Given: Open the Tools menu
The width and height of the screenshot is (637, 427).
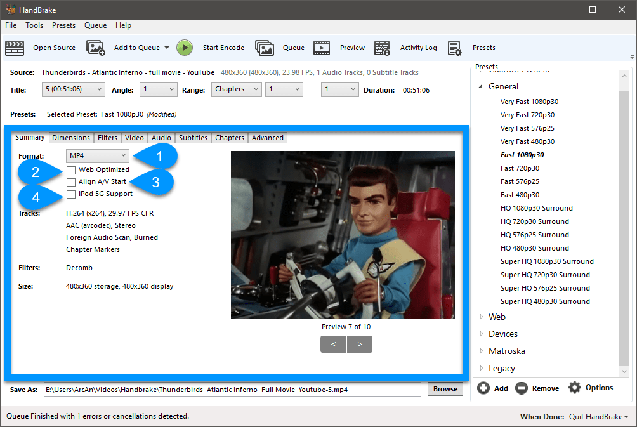Looking at the screenshot, I should coord(34,25).
